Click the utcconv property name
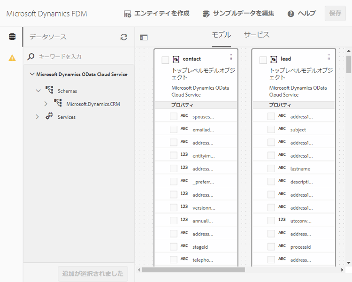 point(301,221)
